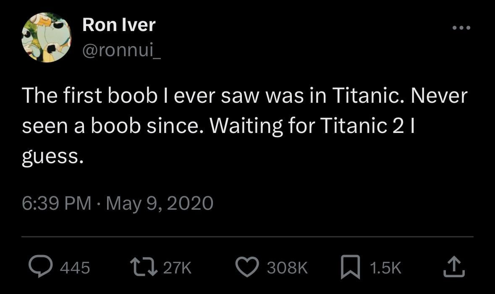Screen dimensions: 495x294
Task: Click the May 9, 2020 date
Action: 160,203
